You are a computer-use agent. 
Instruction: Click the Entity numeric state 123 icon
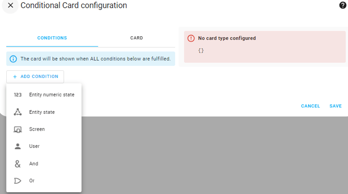tap(18, 95)
